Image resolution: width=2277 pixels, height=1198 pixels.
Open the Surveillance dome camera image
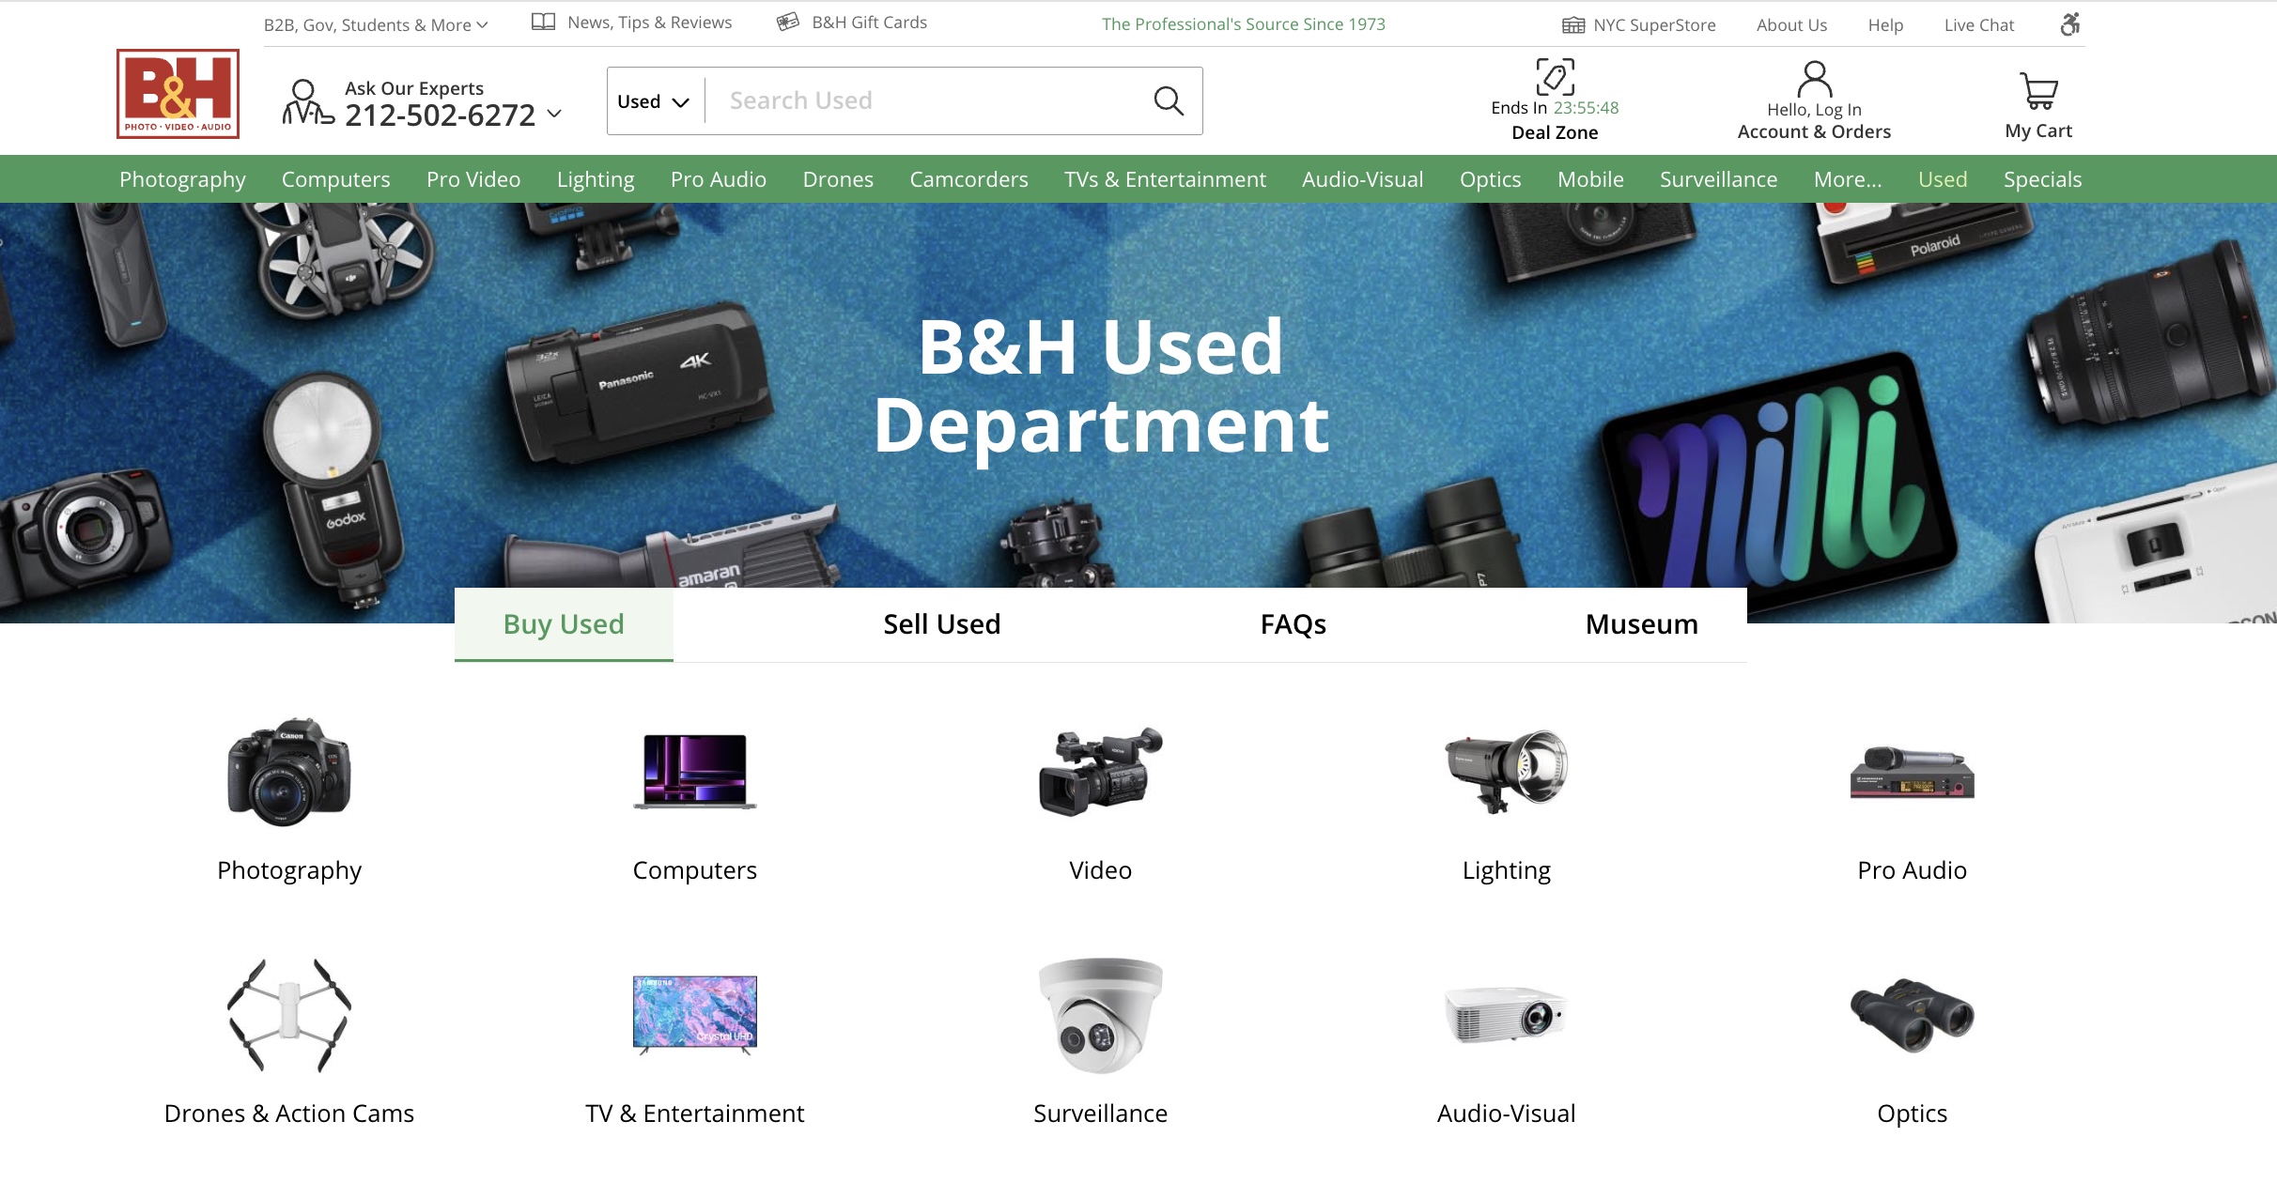click(1101, 1015)
